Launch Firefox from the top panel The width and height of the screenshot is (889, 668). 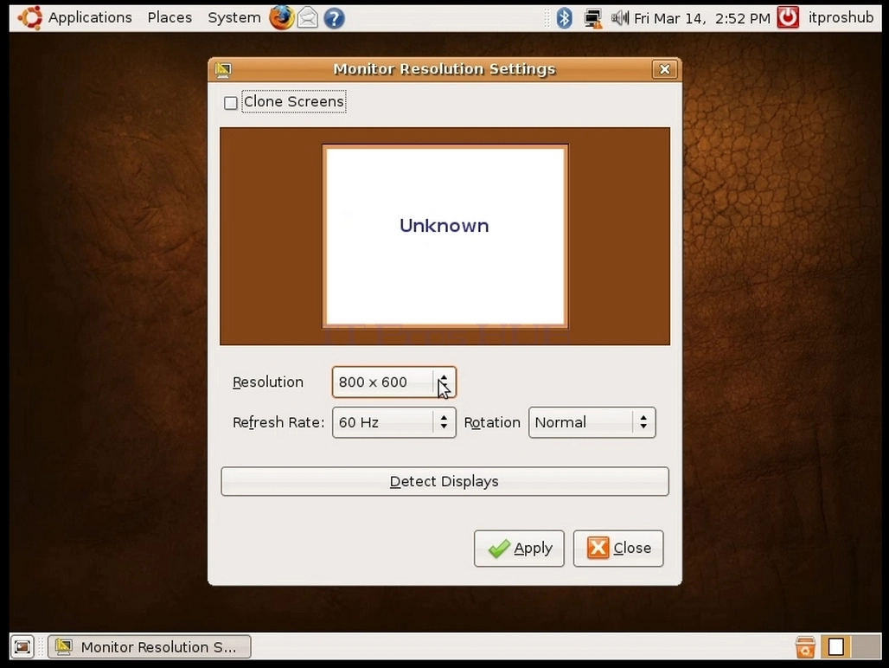click(x=282, y=17)
